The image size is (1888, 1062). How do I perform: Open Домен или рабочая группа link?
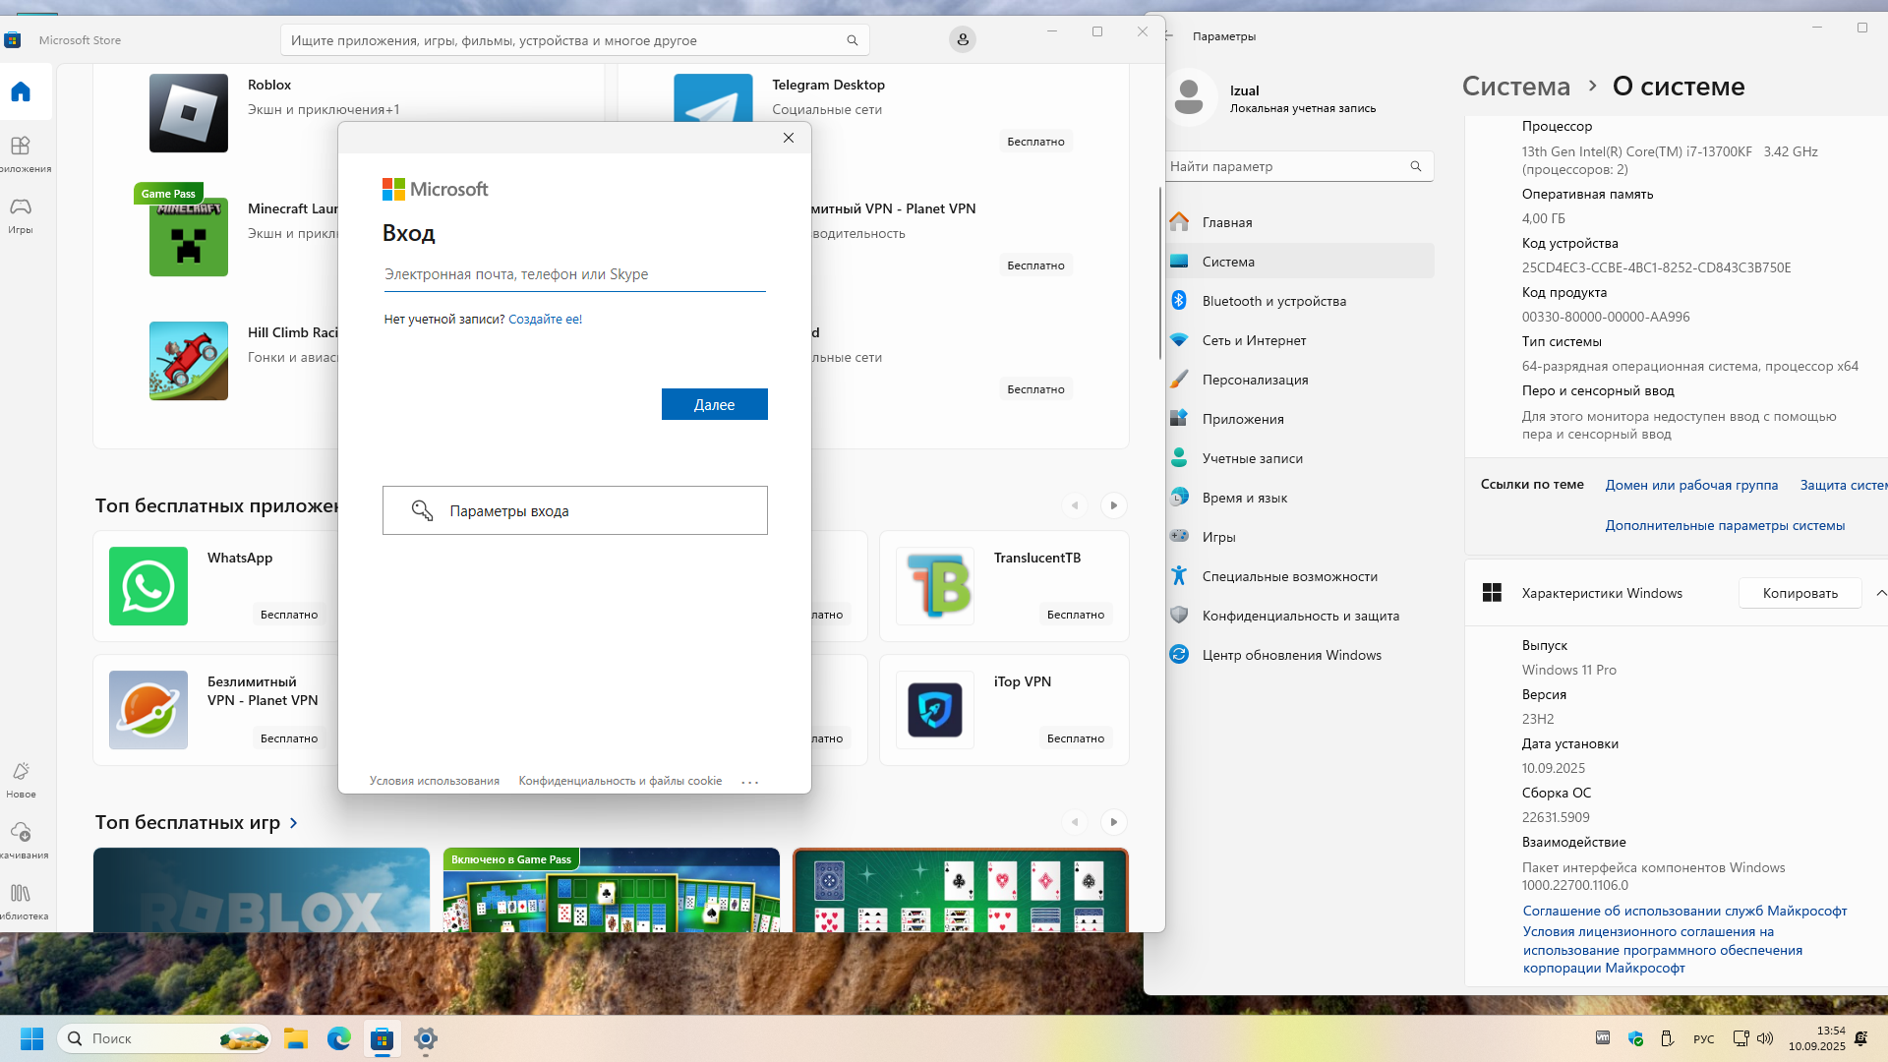(x=1691, y=485)
